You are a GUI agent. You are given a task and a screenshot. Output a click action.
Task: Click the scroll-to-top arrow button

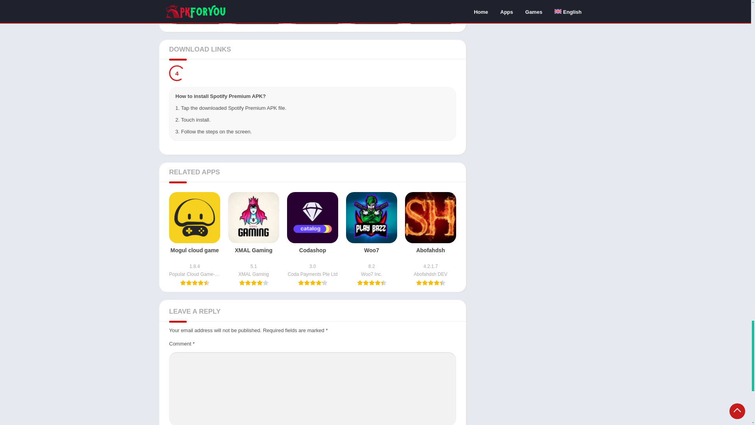[737, 411]
